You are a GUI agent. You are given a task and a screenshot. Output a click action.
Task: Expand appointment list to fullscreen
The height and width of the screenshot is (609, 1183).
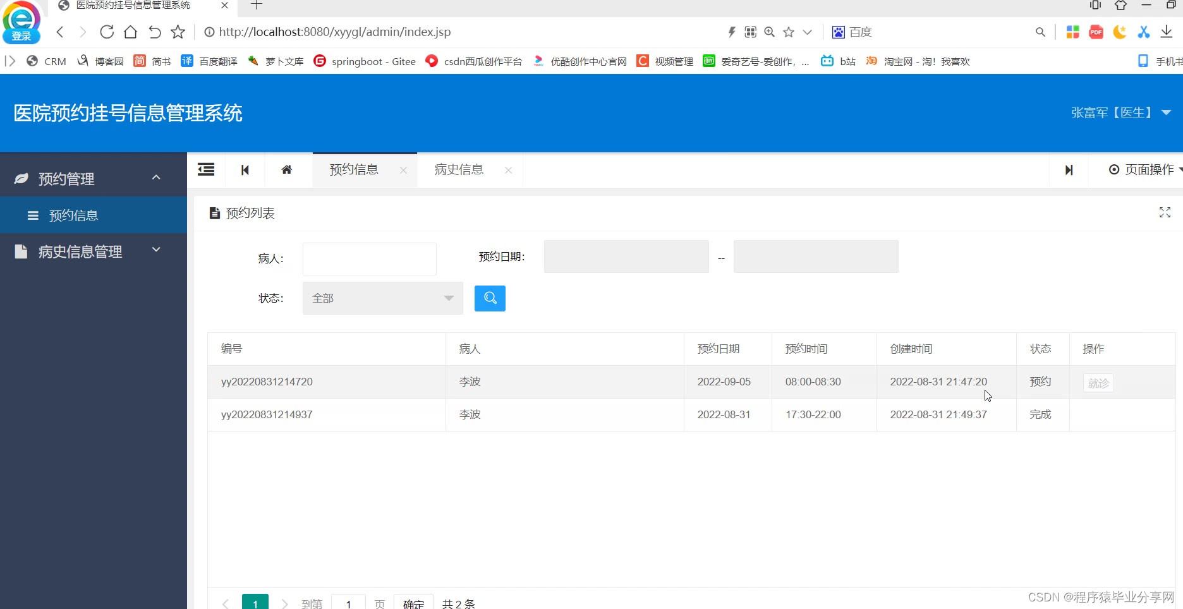click(1165, 213)
